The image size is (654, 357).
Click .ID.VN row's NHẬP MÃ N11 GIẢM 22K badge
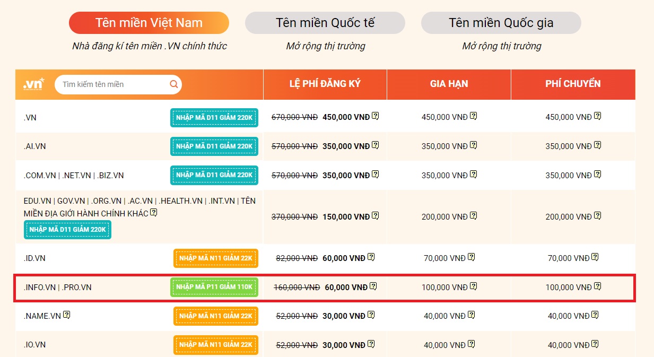point(216,258)
